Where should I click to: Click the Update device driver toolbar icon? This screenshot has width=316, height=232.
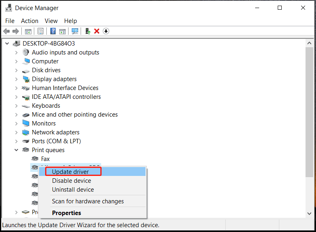click(88, 31)
